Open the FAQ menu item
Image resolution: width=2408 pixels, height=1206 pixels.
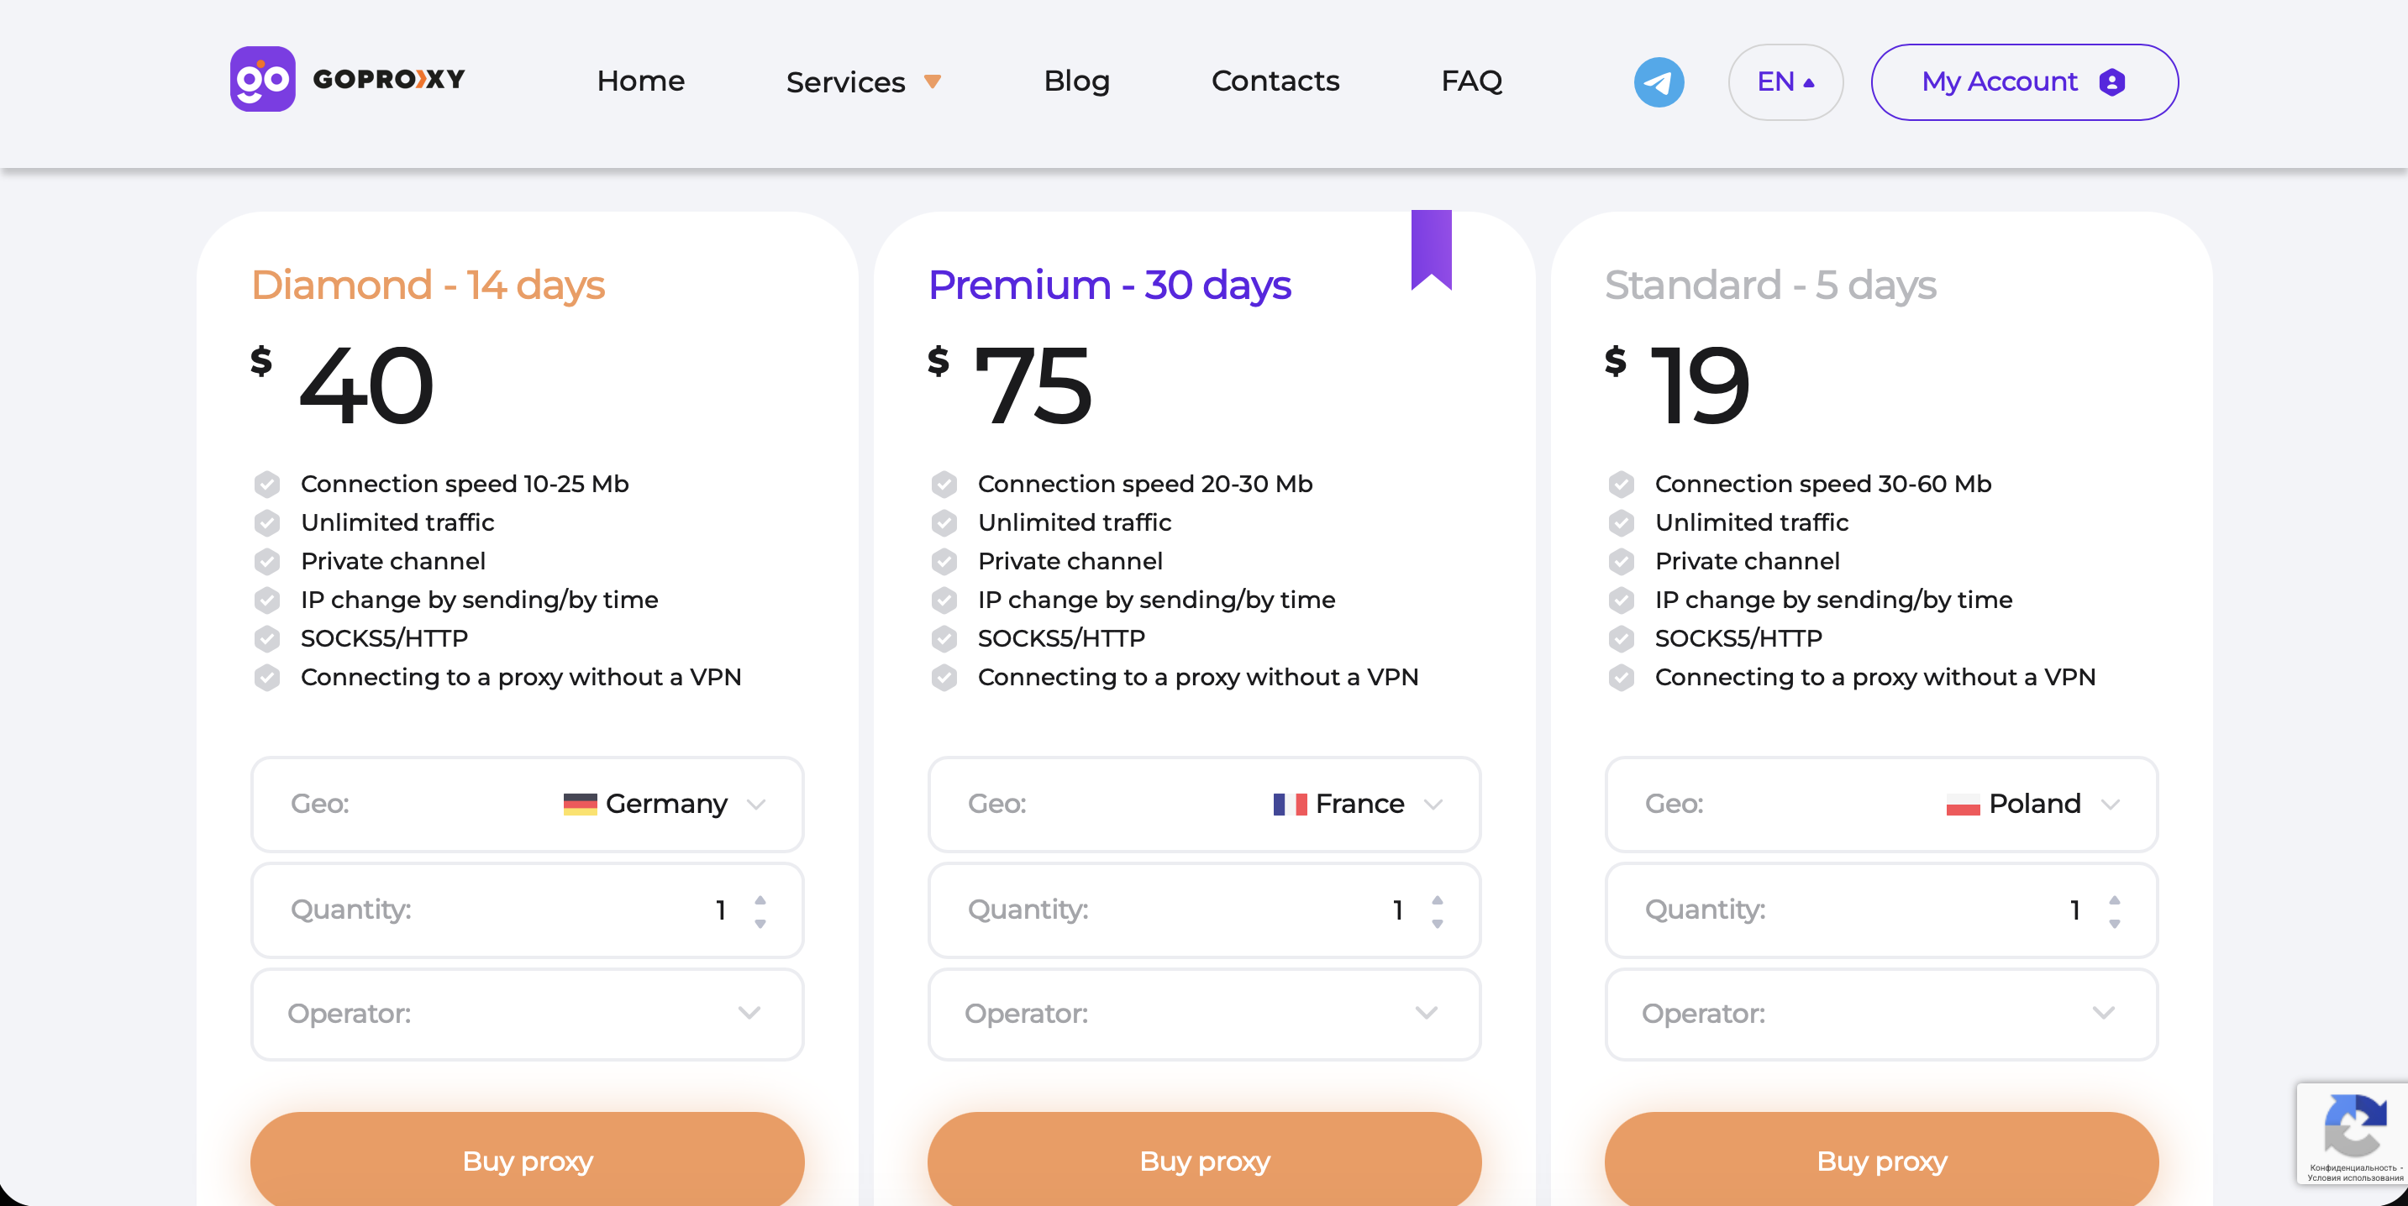(x=1471, y=81)
